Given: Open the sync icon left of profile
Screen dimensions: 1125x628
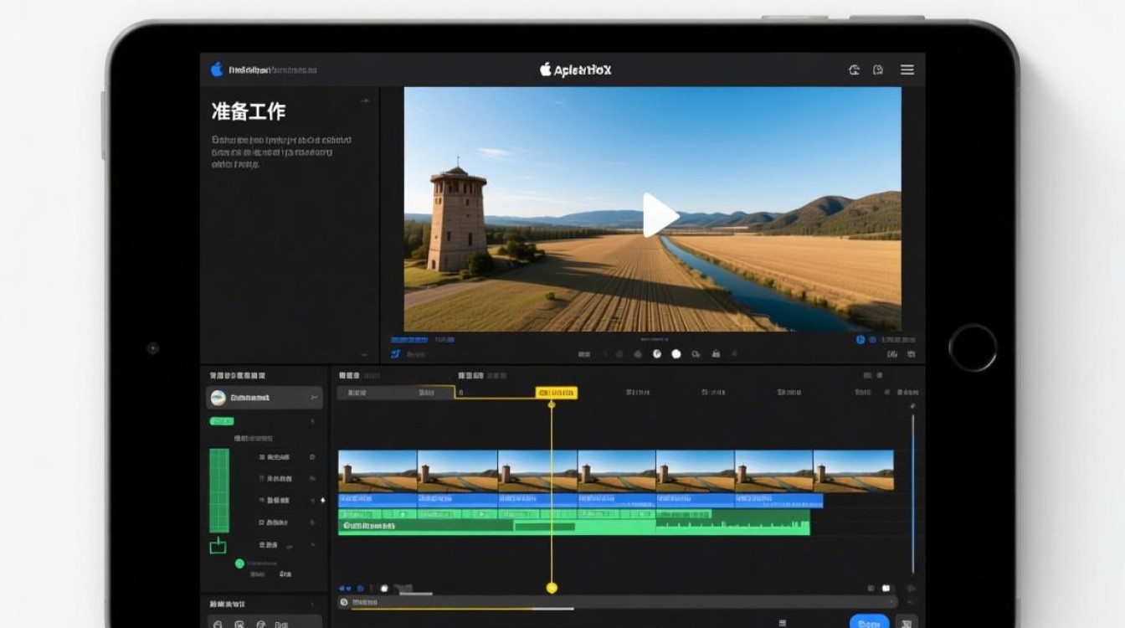Looking at the screenshot, I should [855, 69].
